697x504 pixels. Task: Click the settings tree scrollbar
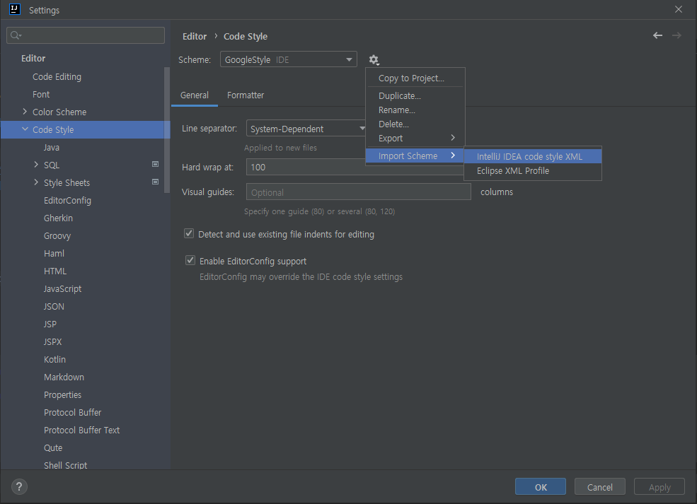[167, 130]
